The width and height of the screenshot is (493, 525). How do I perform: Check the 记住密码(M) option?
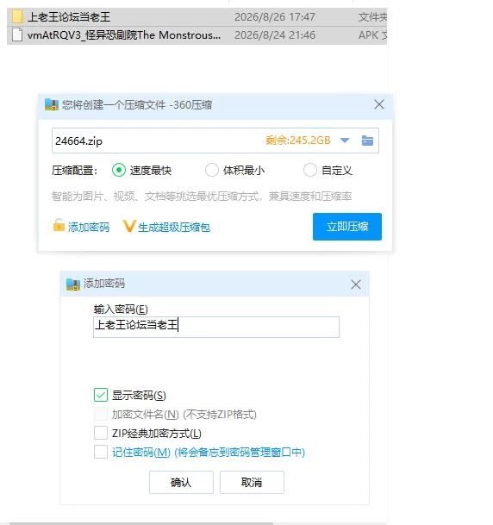coord(101,452)
